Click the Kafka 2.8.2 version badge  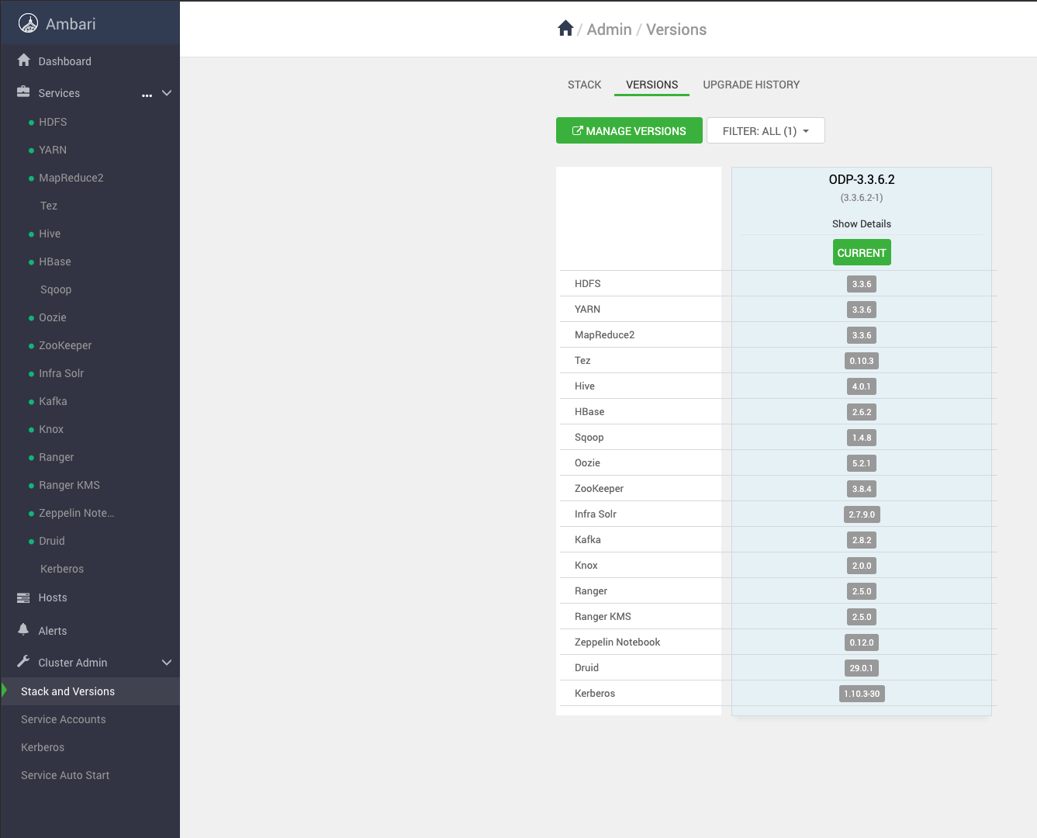coord(862,540)
